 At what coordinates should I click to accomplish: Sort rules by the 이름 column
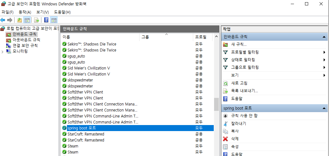tap(100, 37)
